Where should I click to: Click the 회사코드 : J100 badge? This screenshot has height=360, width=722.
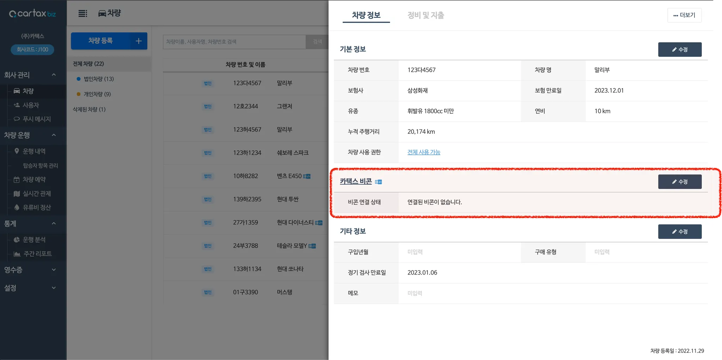(x=32, y=50)
